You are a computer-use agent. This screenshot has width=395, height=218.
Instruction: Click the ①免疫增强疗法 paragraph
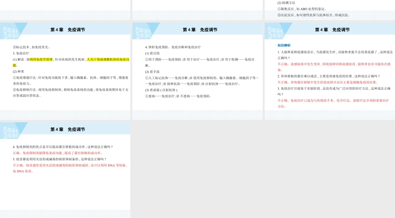pos(71,81)
